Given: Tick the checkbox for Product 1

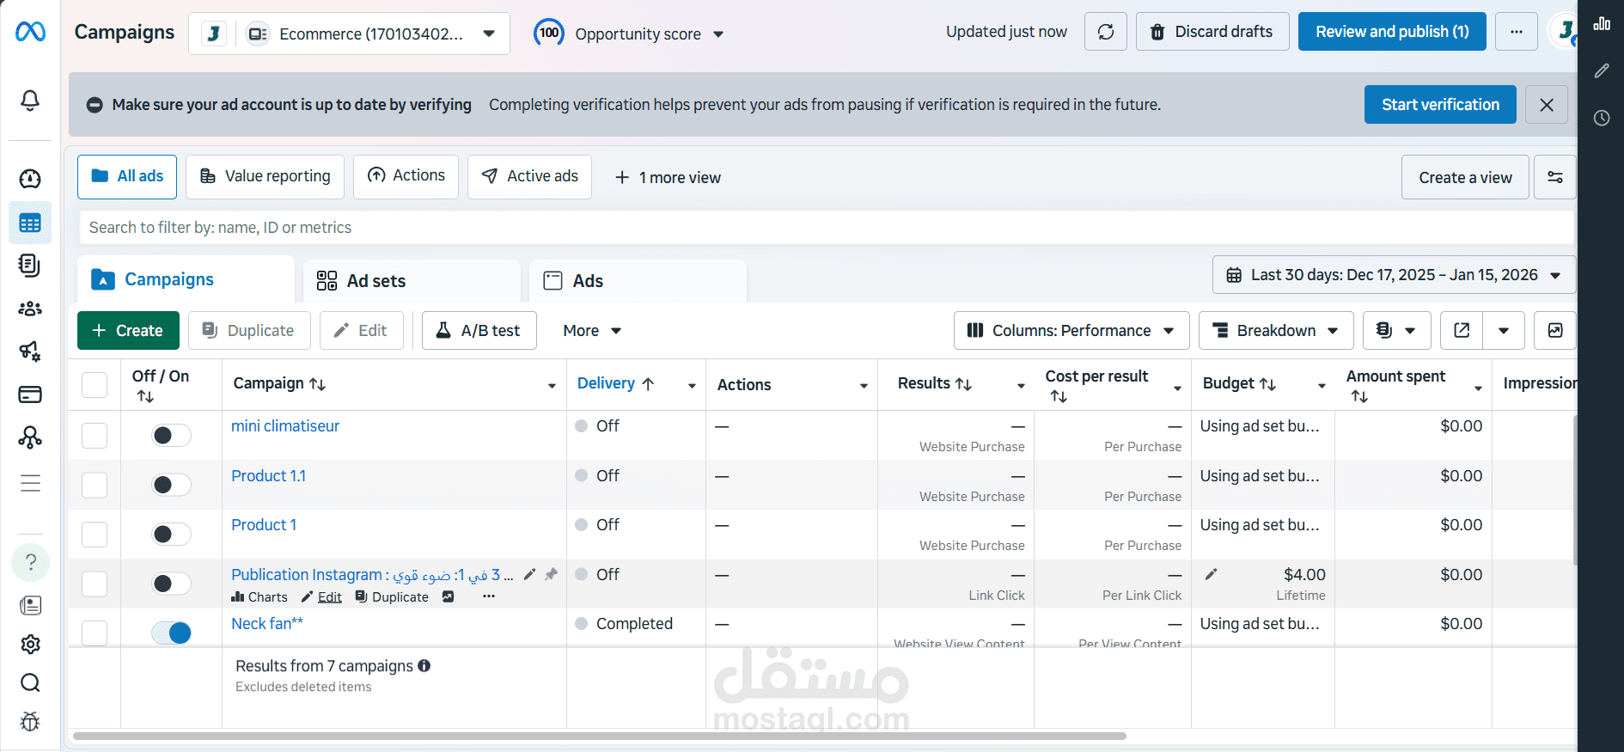Looking at the screenshot, I should pos(95,535).
